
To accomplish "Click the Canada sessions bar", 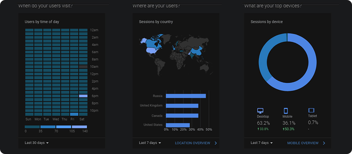I will pyautogui.click(x=182, y=116).
